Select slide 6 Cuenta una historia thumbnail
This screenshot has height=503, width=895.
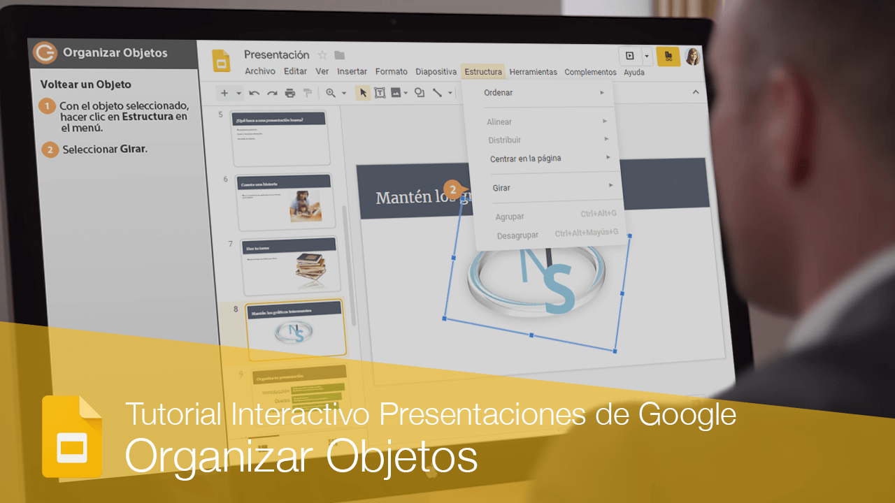coord(285,202)
